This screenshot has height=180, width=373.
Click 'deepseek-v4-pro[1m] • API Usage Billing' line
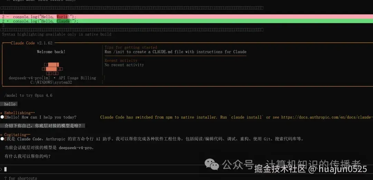[x=52, y=78]
